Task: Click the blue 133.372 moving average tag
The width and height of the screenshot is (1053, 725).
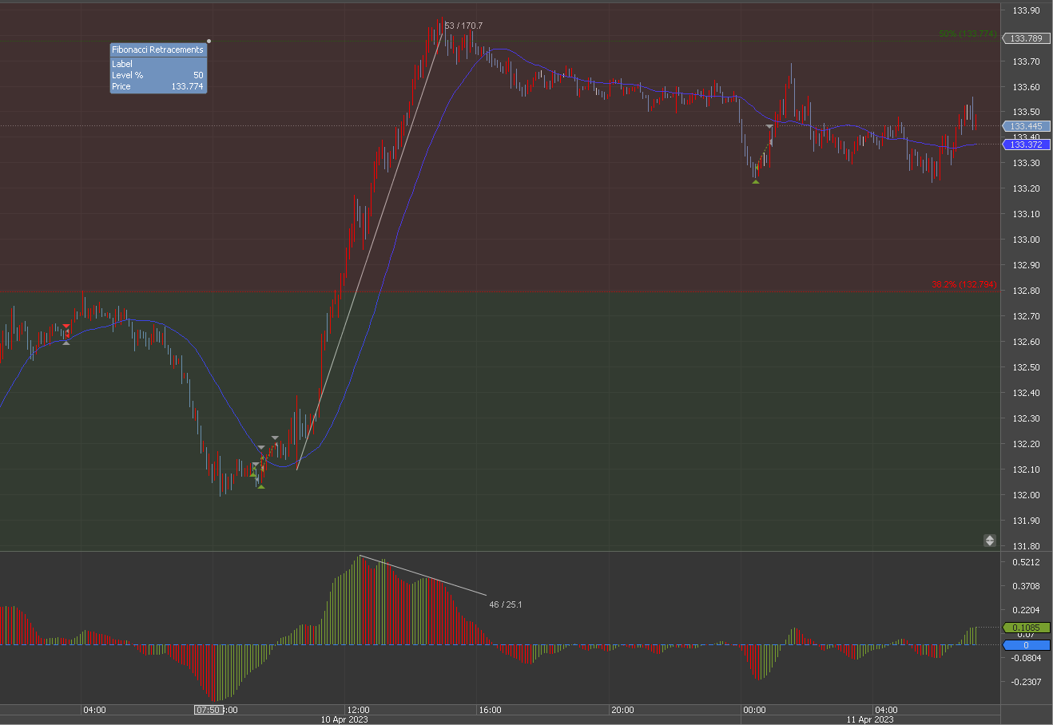Action: pos(1026,145)
